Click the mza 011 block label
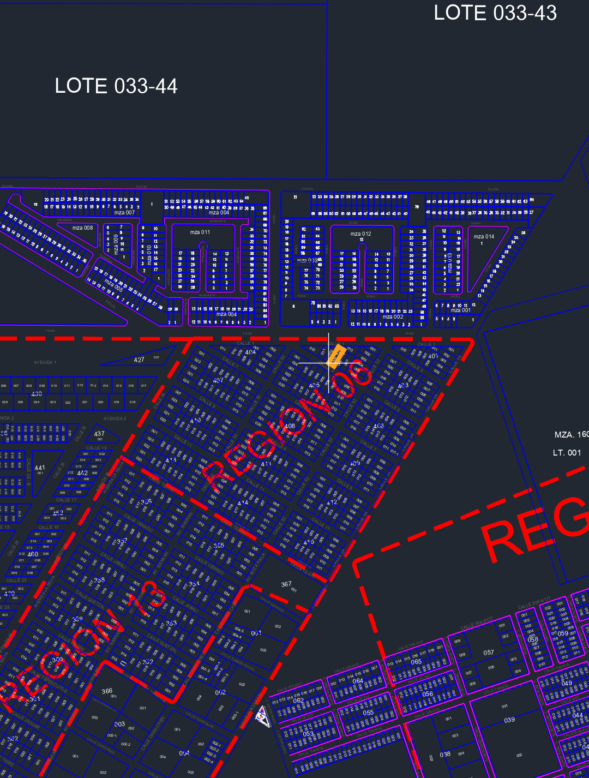The height and width of the screenshot is (778, 589). [200, 232]
